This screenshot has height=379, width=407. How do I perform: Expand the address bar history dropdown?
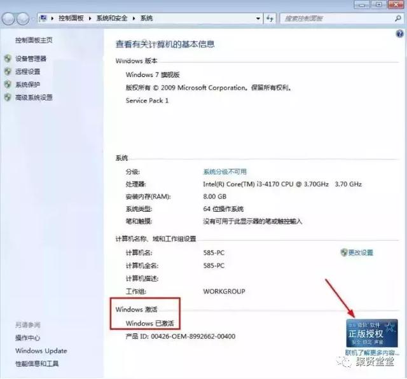[258, 18]
